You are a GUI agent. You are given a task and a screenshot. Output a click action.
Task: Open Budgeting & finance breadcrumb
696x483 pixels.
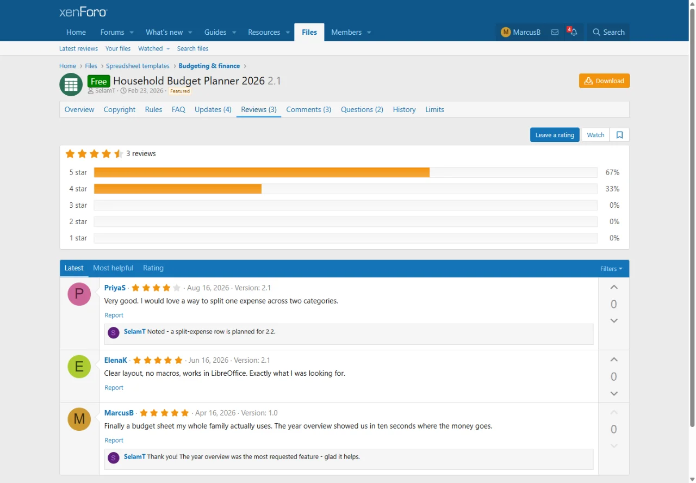click(x=209, y=66)
